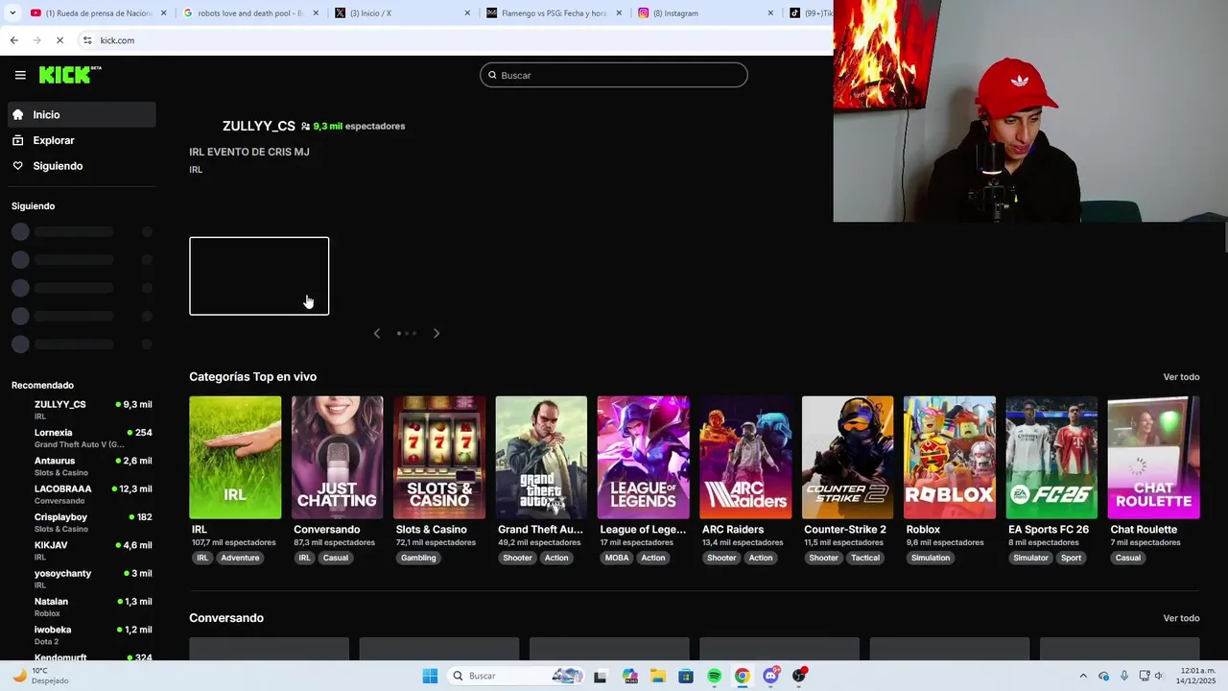
Task: Open the Slots & Casino category card
Action: click(x=439, y=458)
